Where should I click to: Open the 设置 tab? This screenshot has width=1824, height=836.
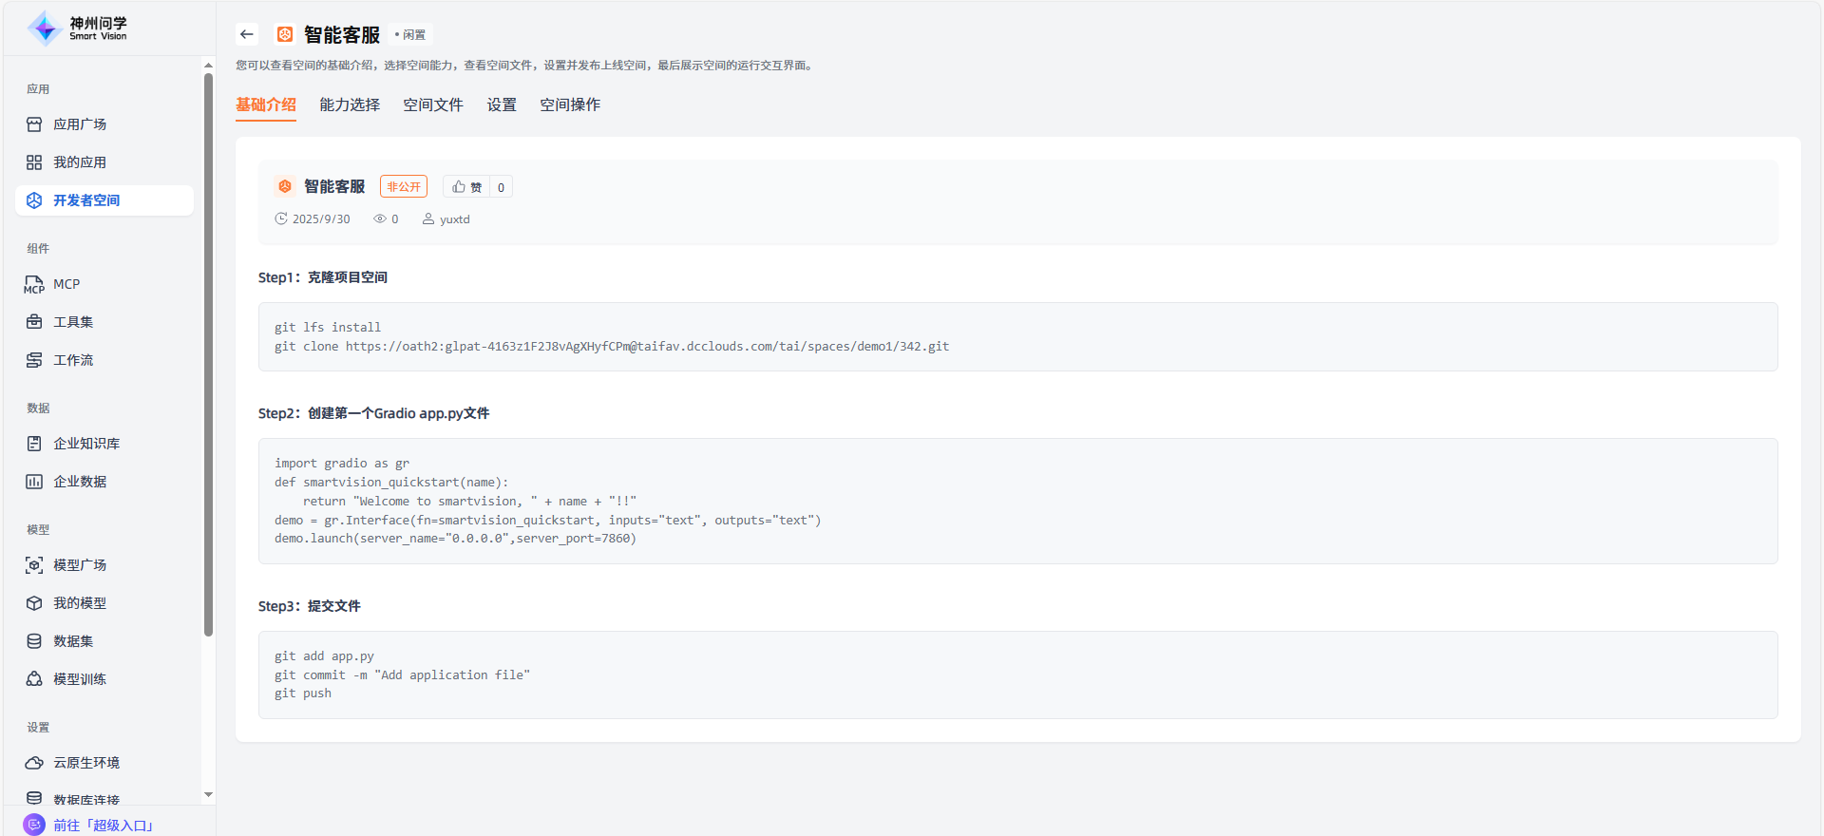click(502, 104)
